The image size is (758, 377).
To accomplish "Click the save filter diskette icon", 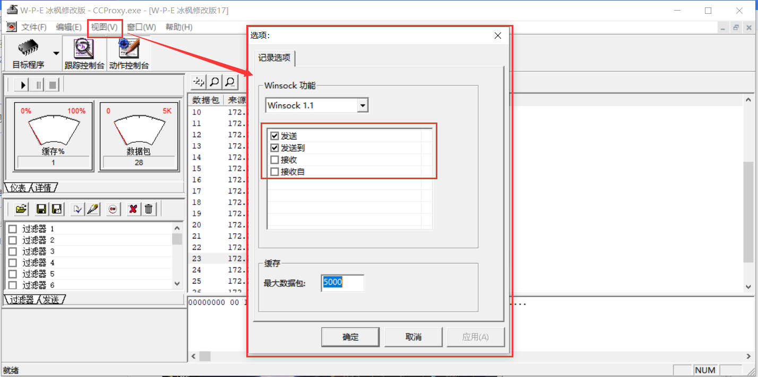I will point(41,209).
